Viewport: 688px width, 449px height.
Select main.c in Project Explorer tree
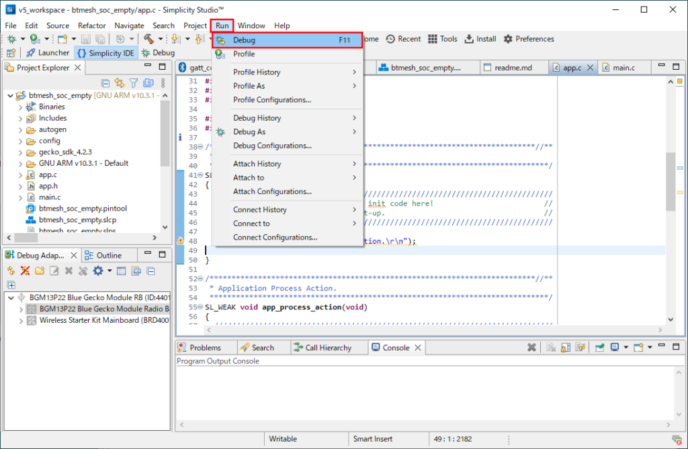coord(49,197)
